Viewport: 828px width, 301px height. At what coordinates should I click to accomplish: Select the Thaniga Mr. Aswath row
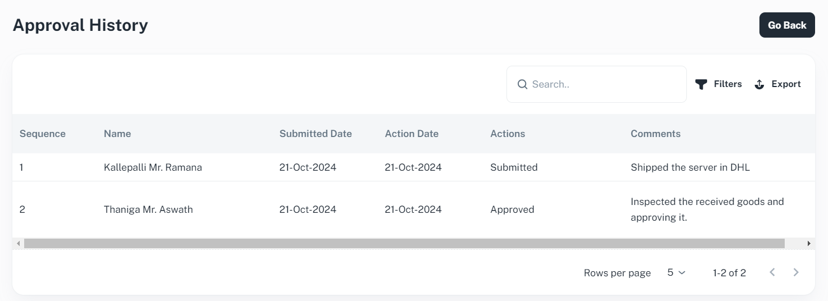tap(148, 209)
